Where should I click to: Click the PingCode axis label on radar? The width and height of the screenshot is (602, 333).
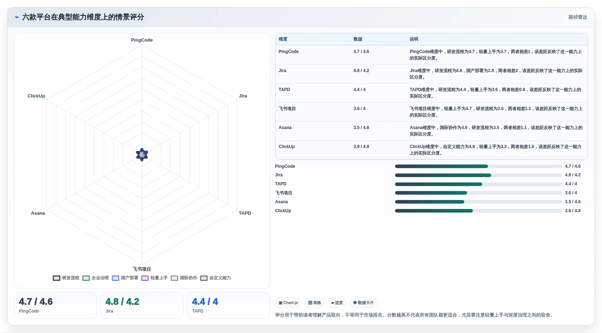coord(142,40)
